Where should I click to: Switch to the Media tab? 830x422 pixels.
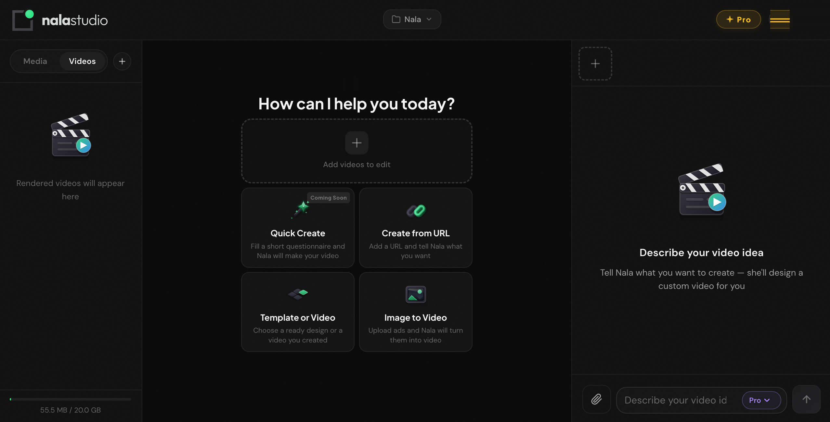click(x=35, y=61)
